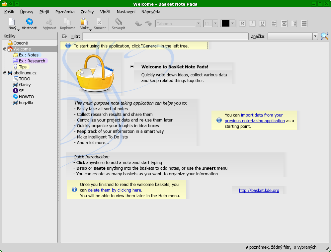Screen dimensions: 331x252
Task: Open the Košík menu
Action: [x=9, y=12]
